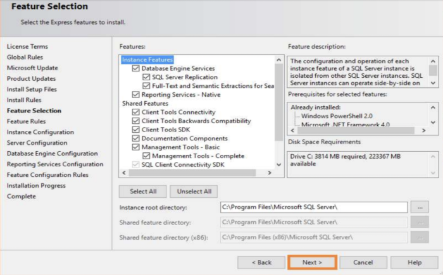Image resolution: width=443 pixels, height=275 pixels.
Task: Click Microsoft Update step in sidebar
Action: [32, 68]
